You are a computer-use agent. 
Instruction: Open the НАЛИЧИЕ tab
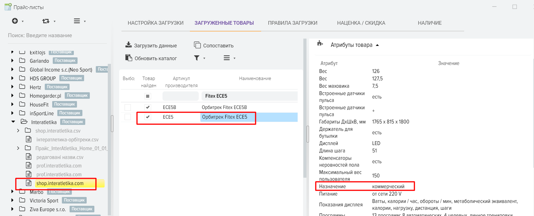pyautogui.click(x=430, y=23)
